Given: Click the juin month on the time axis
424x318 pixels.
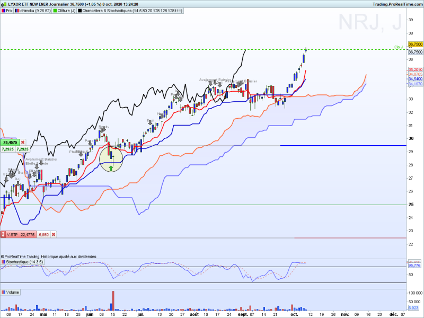Looking at the screenshot, I should pyautogui.click(x=90, y=314).
